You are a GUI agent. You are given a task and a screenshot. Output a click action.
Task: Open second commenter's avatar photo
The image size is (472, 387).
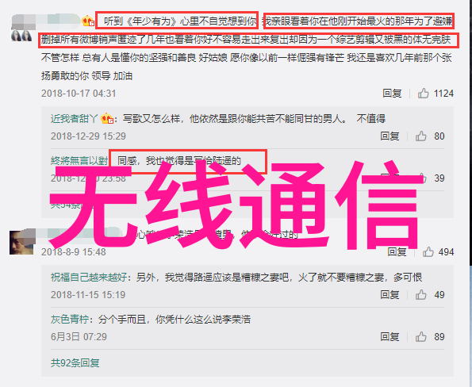21,242
